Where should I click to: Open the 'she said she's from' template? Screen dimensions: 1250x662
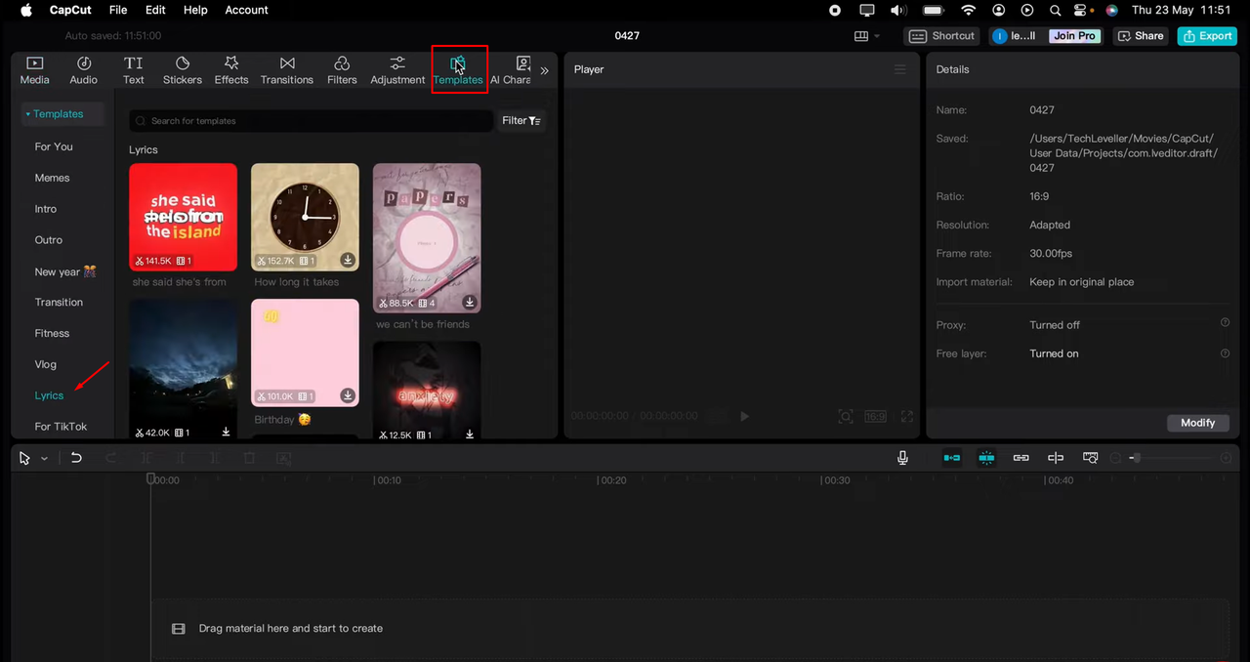point(183,217)
